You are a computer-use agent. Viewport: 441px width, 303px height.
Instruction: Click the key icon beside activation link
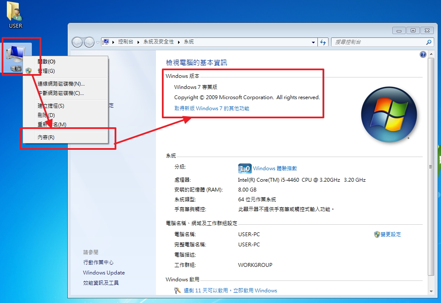coord(177,290)
